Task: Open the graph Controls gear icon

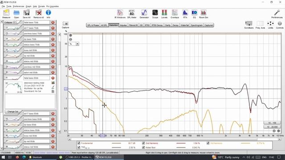Action: click(280, 25)
